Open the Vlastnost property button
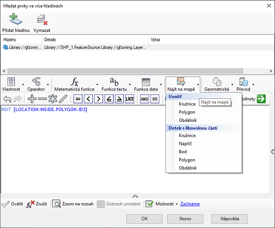275x228 pixels. [x=11, y=84]
